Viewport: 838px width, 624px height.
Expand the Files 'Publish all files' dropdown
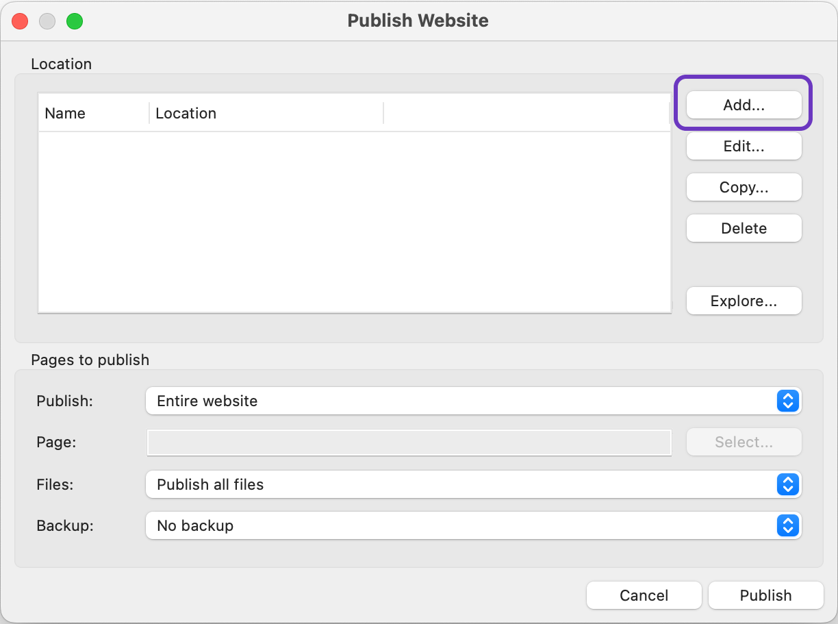(x=473, y=485)
